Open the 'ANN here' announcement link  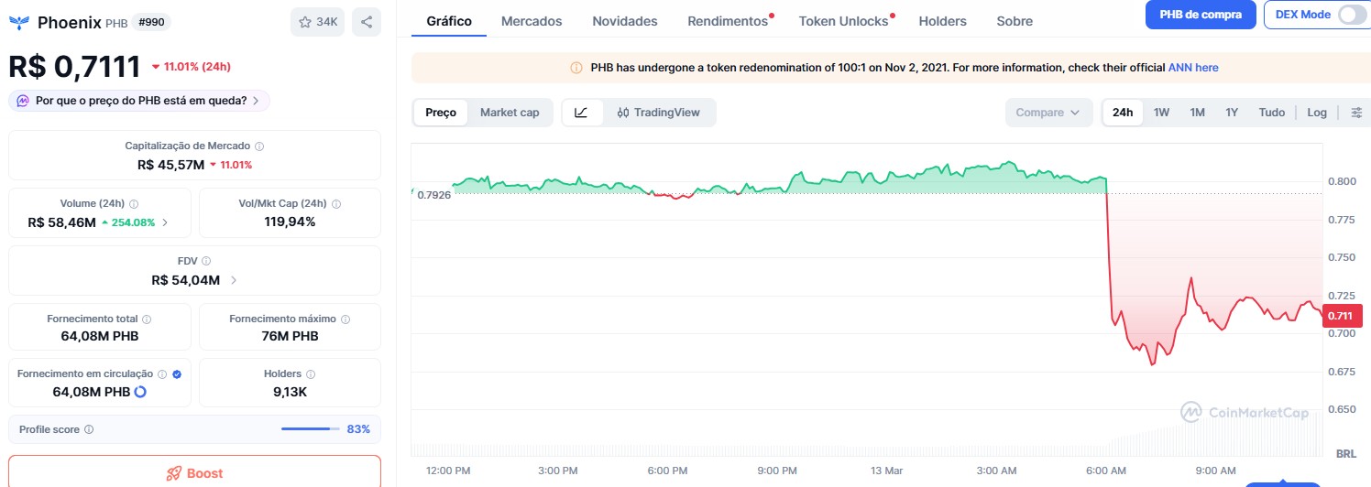click(x=1192, y=68)
